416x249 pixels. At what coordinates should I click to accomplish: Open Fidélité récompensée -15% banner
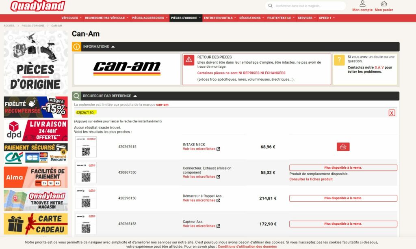[36, 107]
